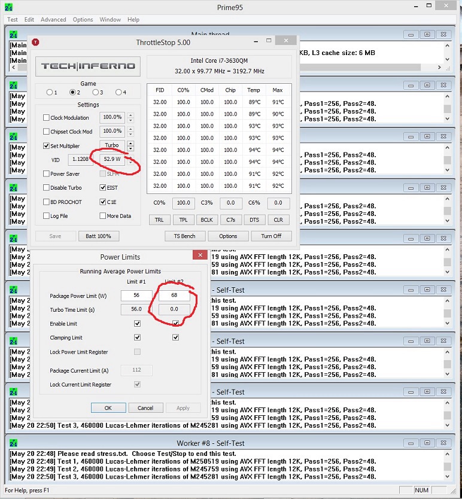Click the Prime95 app icon in title bar
Viewport: 462px width, 499px height.
pyautogui.click(x=8, y=7)
